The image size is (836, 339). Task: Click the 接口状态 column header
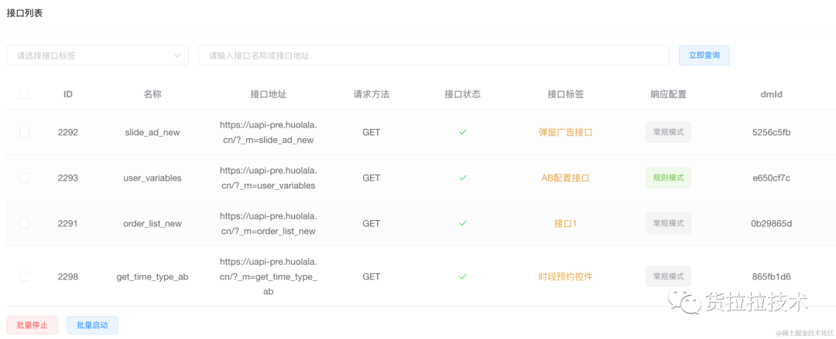(x=463, y=94)
